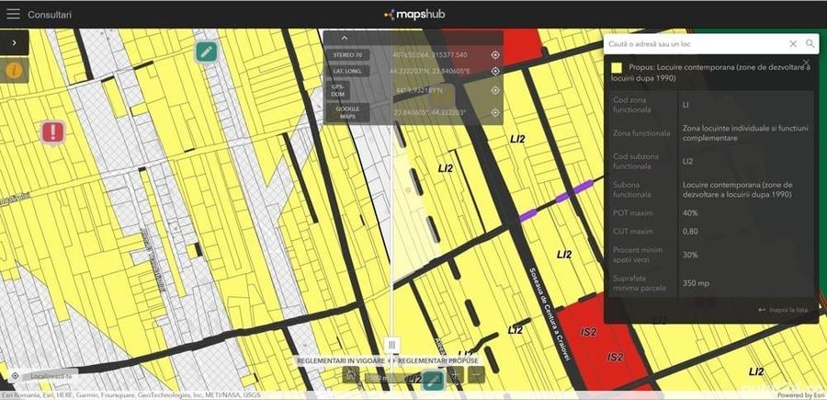This screenshot has width=827, height=400.
Task: Collapse the coordinates panel with the chevron
Action: pos(345,38)
